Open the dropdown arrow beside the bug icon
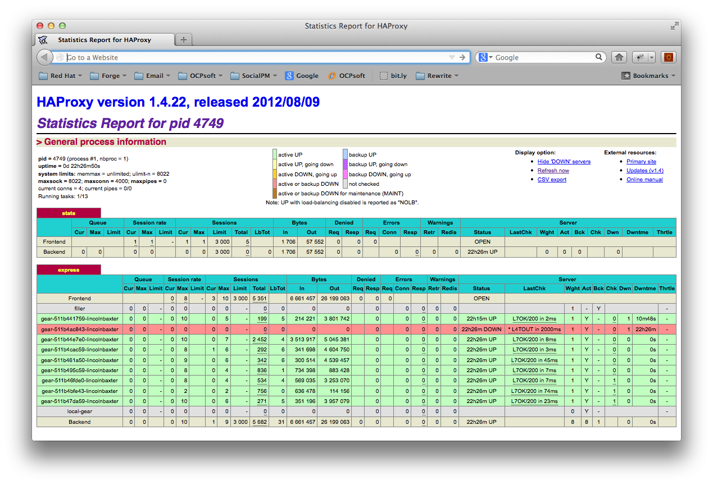 pos(652,57)
